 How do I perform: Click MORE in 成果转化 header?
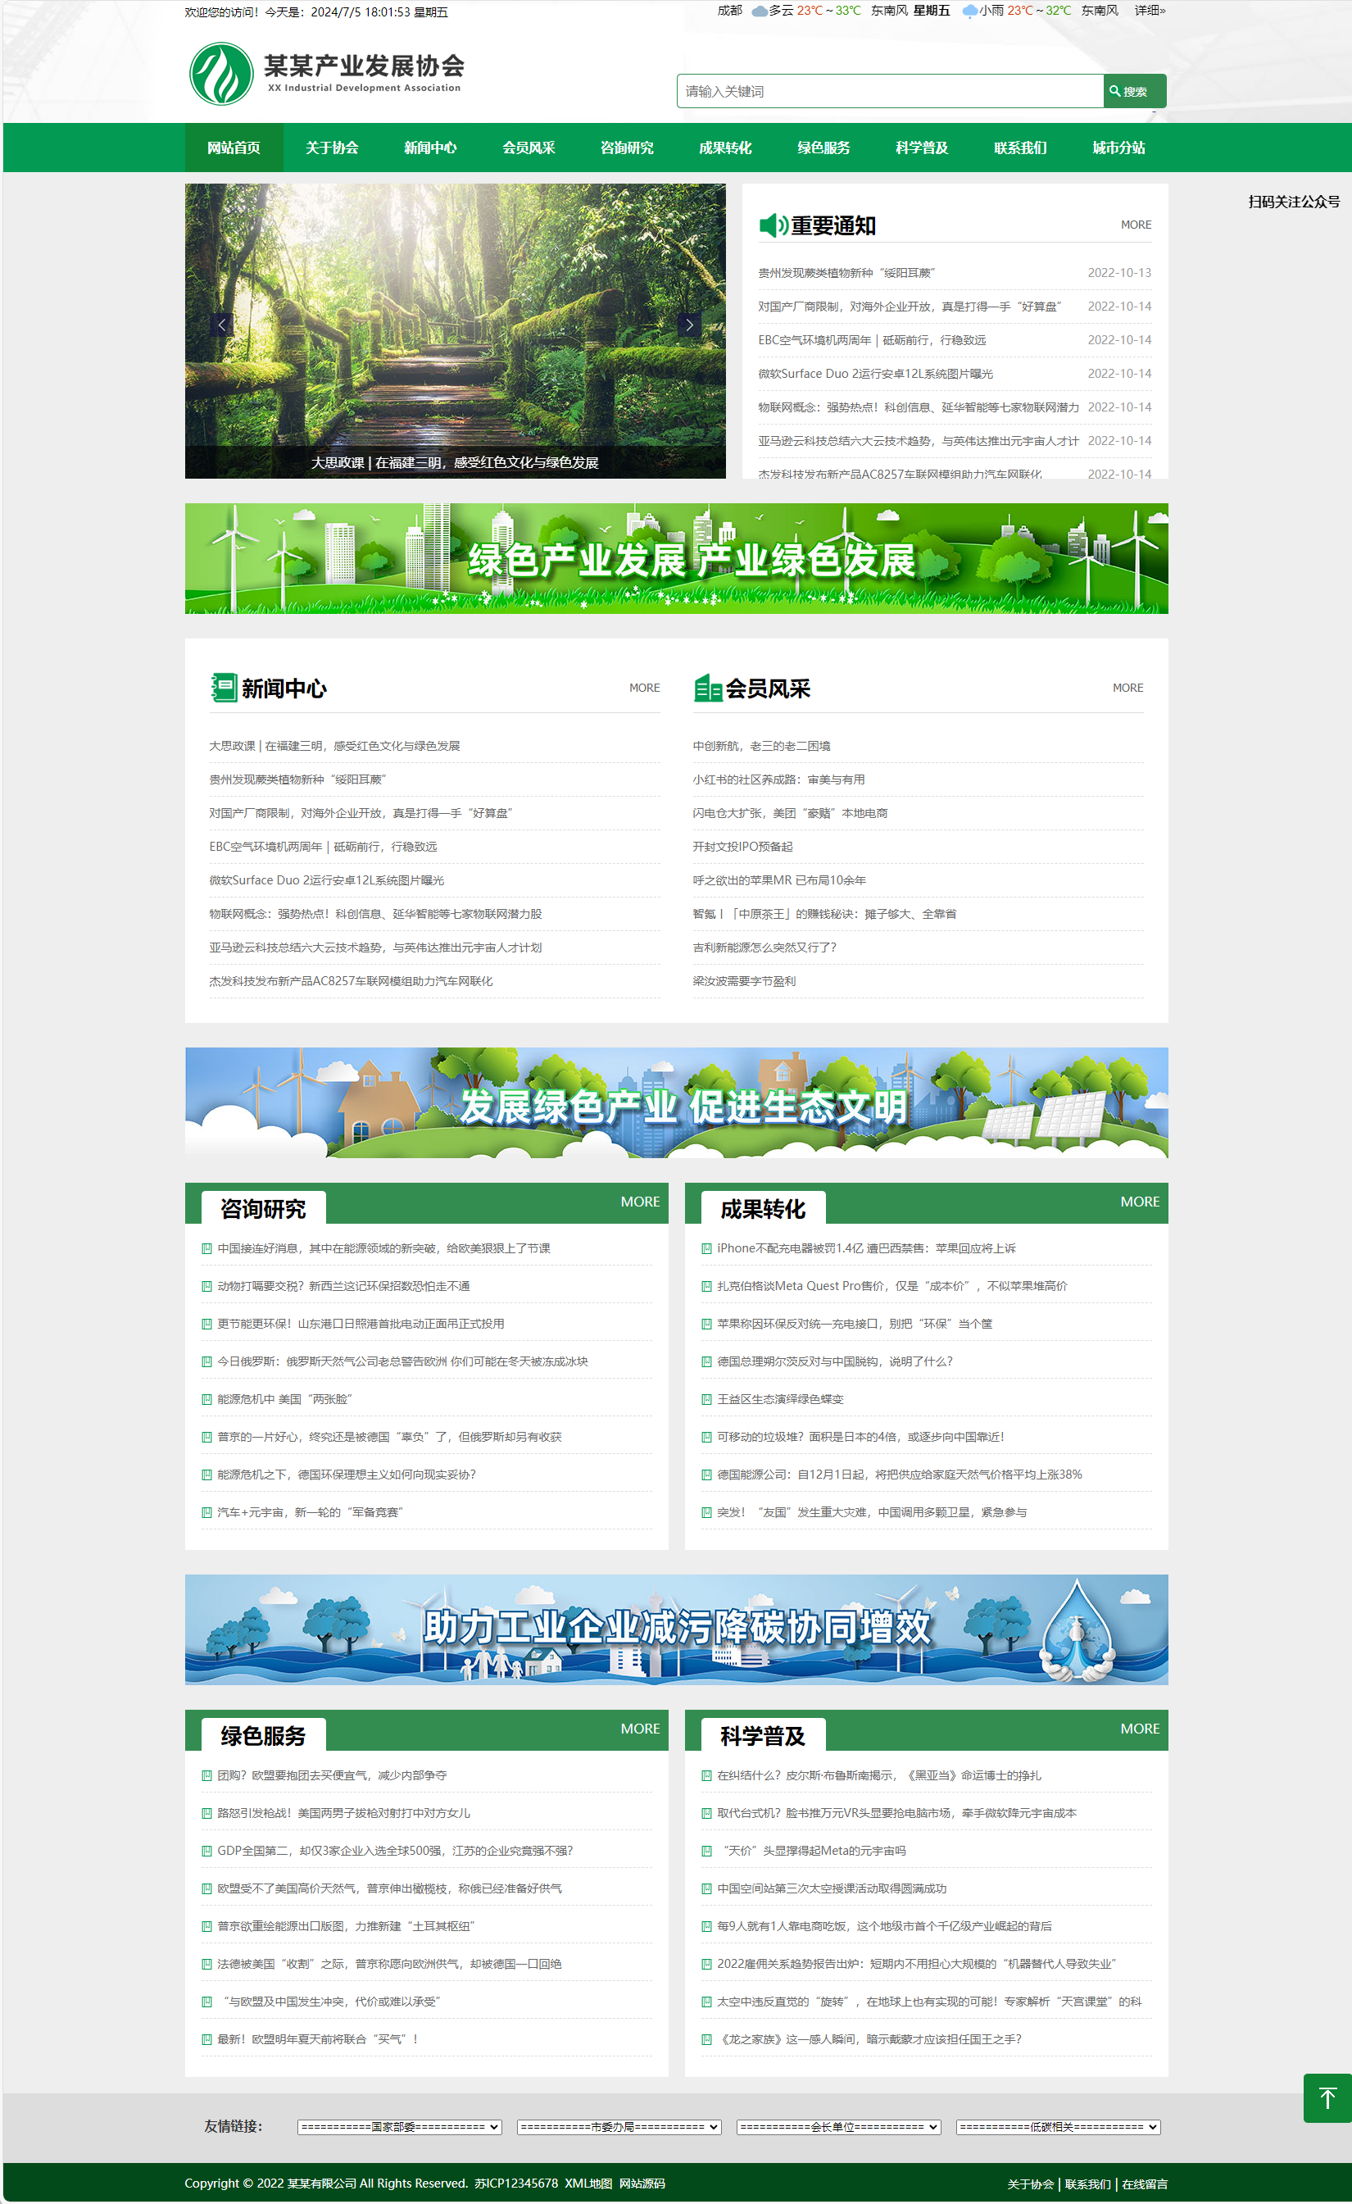pos(1140,1202)
